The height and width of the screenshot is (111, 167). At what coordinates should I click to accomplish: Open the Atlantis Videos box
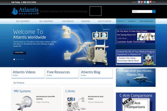(x=28, y=74)
